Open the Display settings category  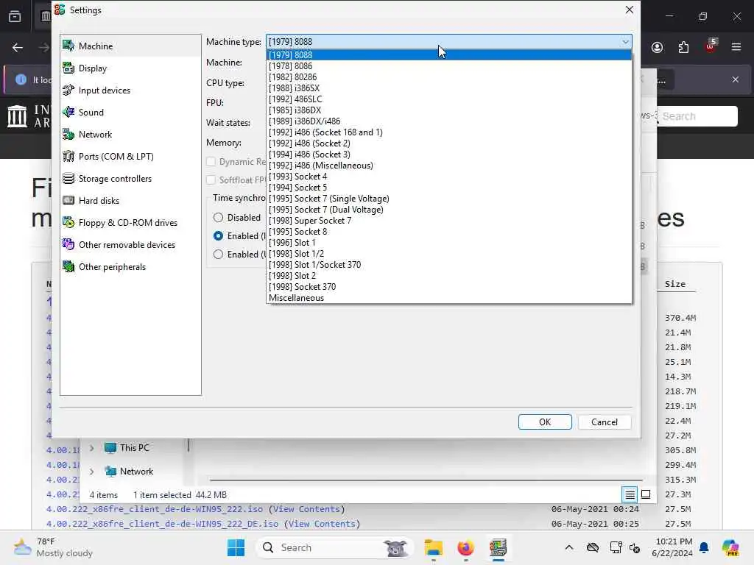click(130, 68)
